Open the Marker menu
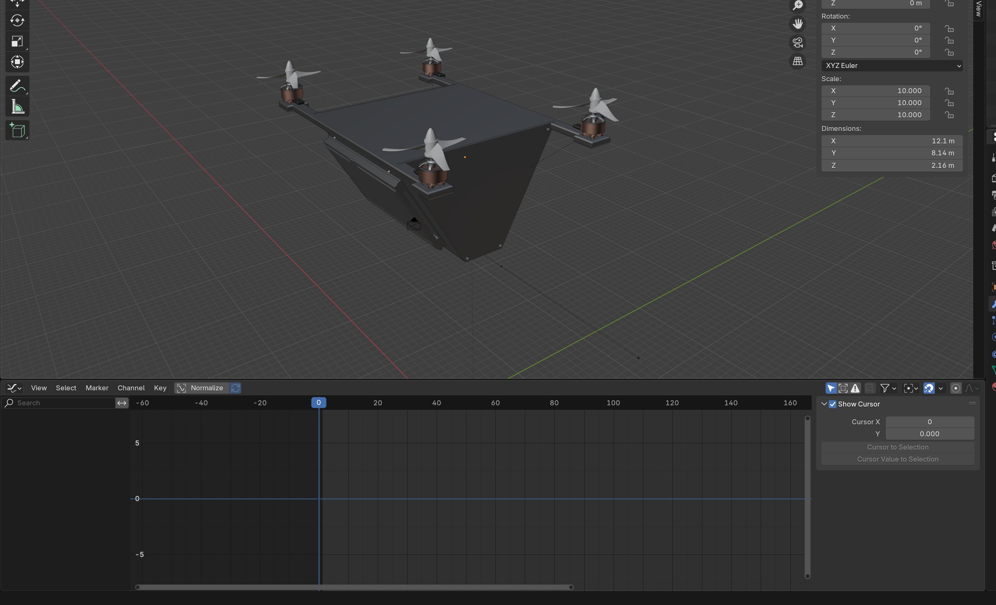The height and width of the screenshot is (605, 996). pos(97,388)
